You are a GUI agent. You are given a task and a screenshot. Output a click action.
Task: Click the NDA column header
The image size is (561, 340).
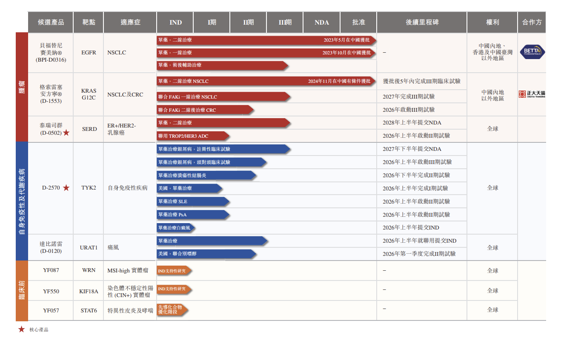coord(322,22)
